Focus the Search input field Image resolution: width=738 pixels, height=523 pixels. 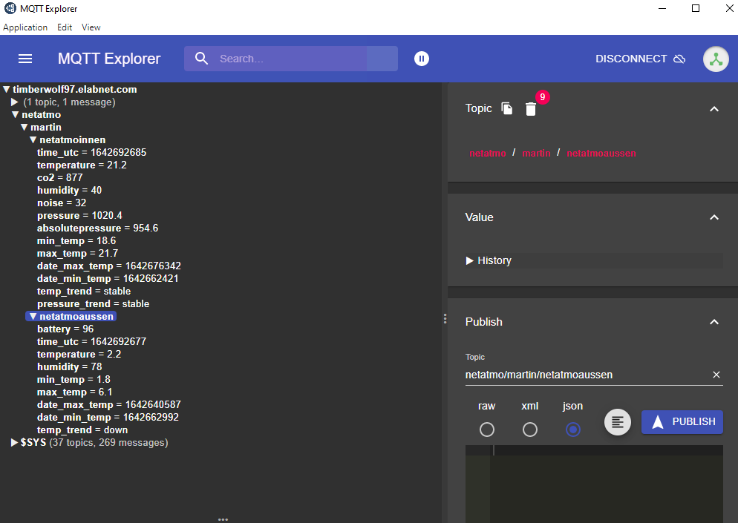(x=292, y=59)
